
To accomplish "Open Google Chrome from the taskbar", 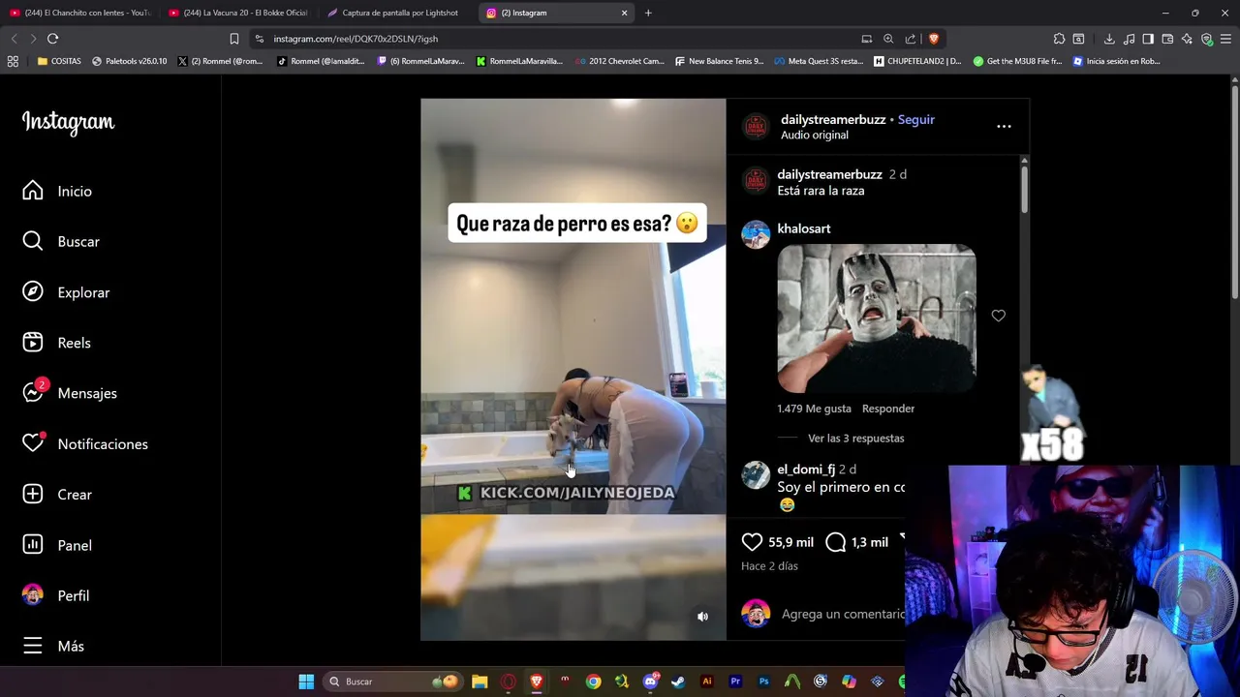I will [x=593, y=682].
